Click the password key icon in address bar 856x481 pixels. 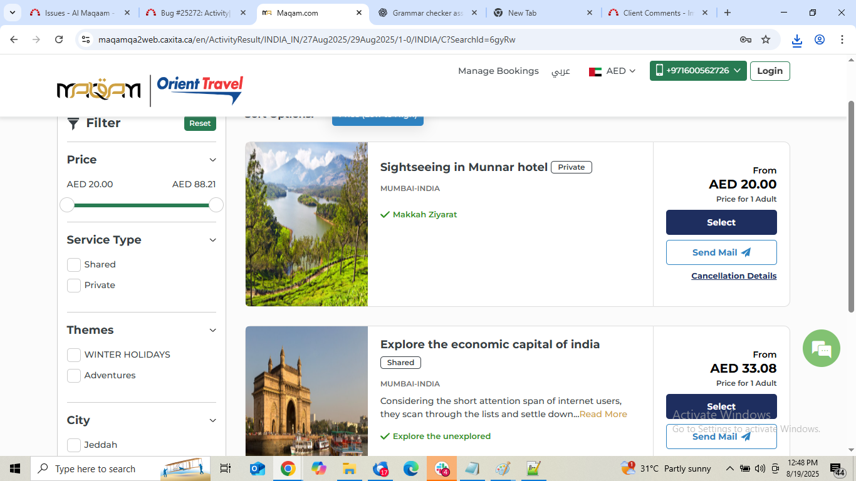coord(745,39)
